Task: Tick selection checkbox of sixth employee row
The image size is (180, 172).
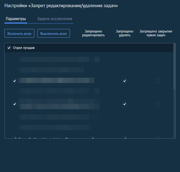Action: 15,116
